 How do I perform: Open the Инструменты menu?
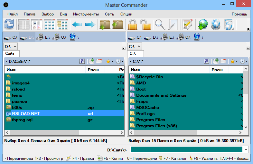pyautogui.click(x=86, y=14)
